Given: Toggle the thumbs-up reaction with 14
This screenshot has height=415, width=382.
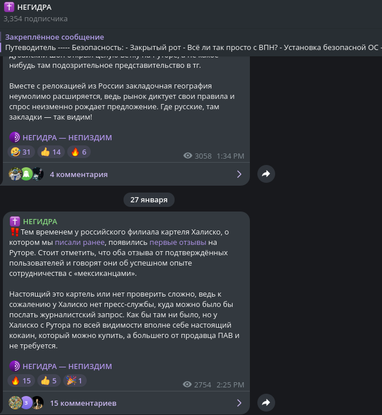Looking at the screenshot, I should [x=51, y=152].
